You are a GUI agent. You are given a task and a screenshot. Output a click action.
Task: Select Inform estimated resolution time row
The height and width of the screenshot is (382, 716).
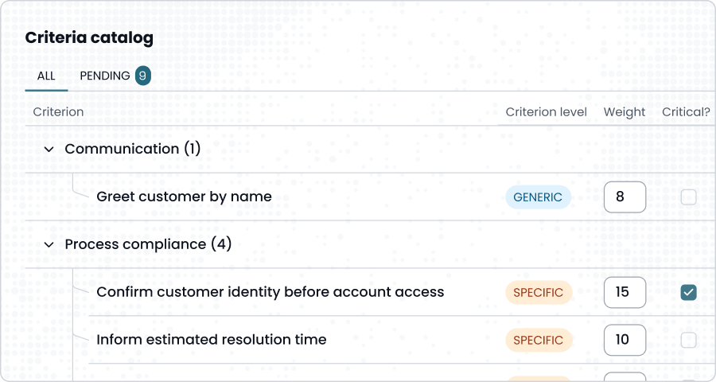211,340
